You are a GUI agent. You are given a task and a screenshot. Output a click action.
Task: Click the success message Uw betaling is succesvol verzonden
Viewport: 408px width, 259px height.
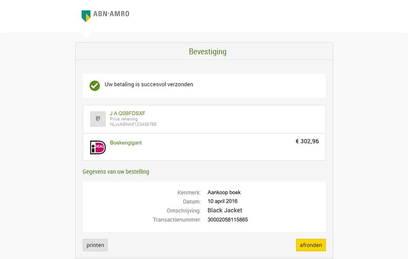click(149, 85)
